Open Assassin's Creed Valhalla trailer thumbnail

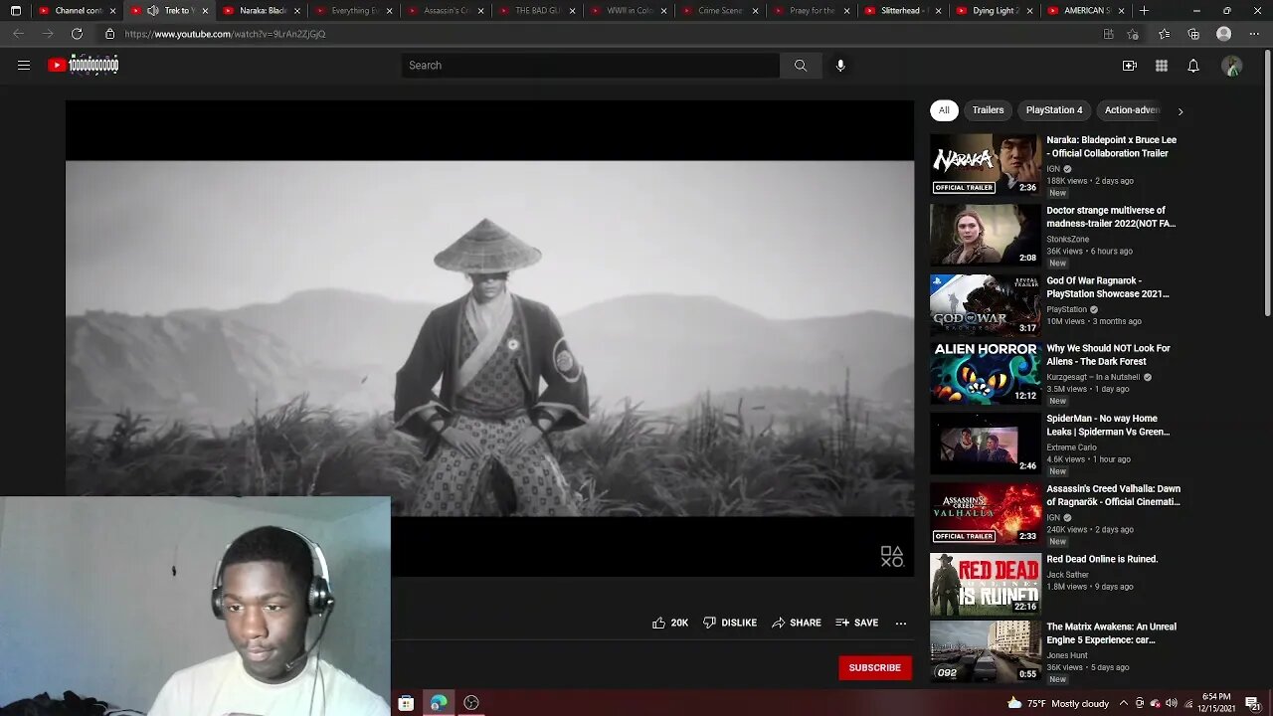click(986, 514)
